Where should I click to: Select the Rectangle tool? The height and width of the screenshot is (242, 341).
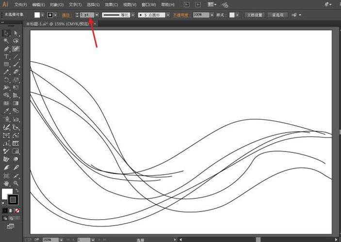point(6,64)
